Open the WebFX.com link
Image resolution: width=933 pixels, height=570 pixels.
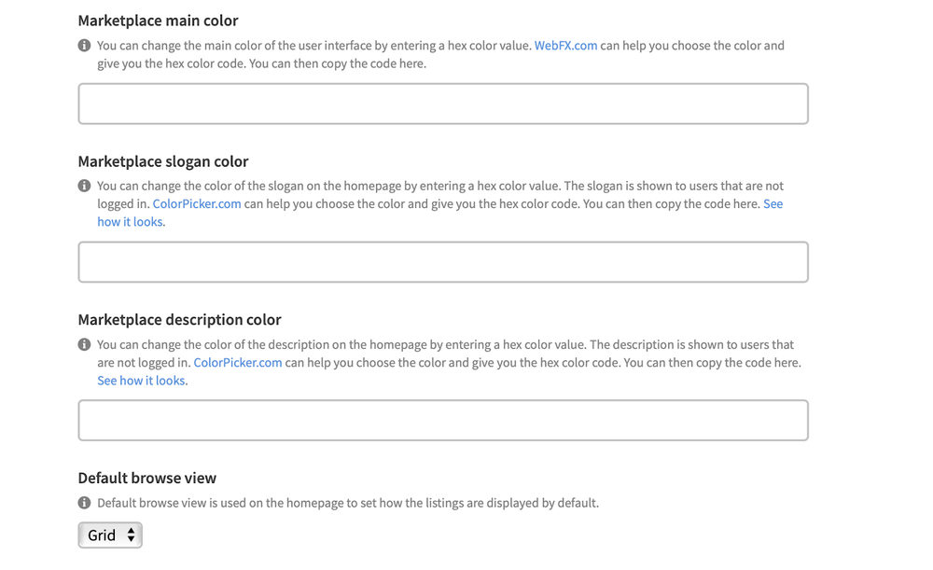point(565,46)
